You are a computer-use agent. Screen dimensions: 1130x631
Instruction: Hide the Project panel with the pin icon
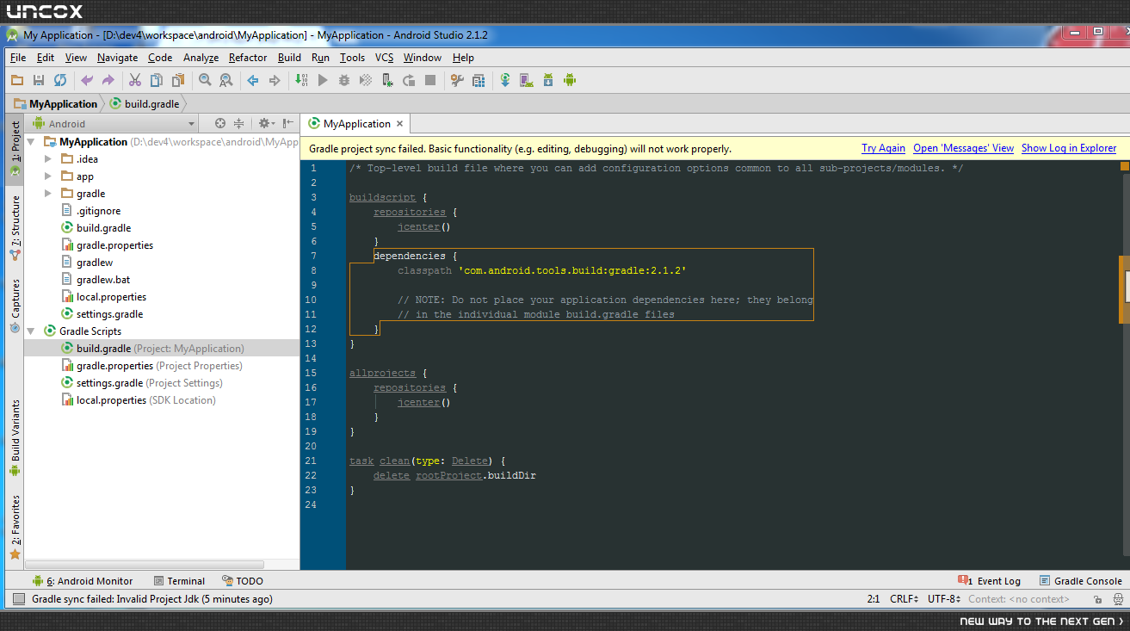(x=287, y=124)
